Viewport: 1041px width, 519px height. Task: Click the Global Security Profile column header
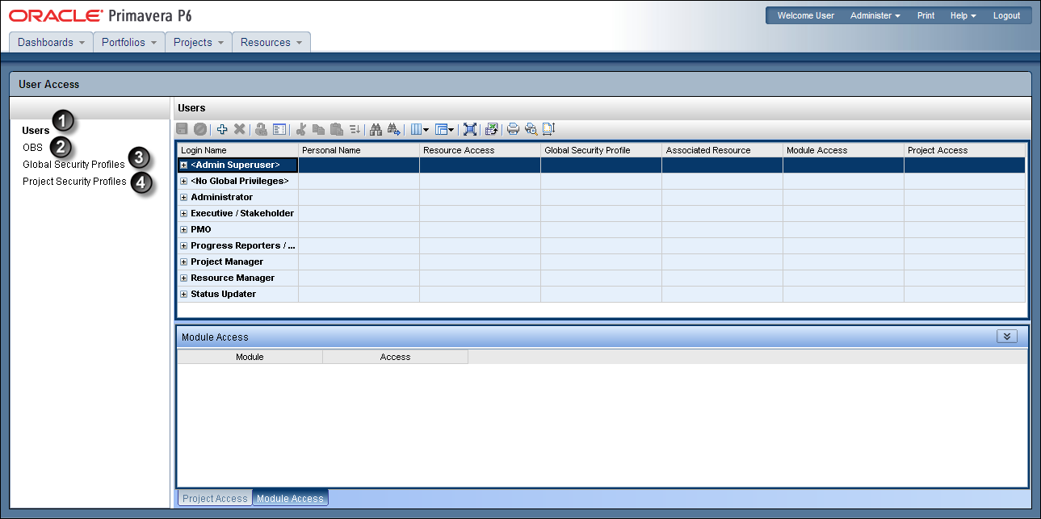point(601,150)
